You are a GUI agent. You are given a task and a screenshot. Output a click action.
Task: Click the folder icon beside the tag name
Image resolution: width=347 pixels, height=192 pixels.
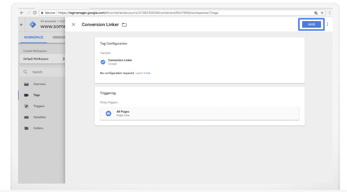(124, 25)
